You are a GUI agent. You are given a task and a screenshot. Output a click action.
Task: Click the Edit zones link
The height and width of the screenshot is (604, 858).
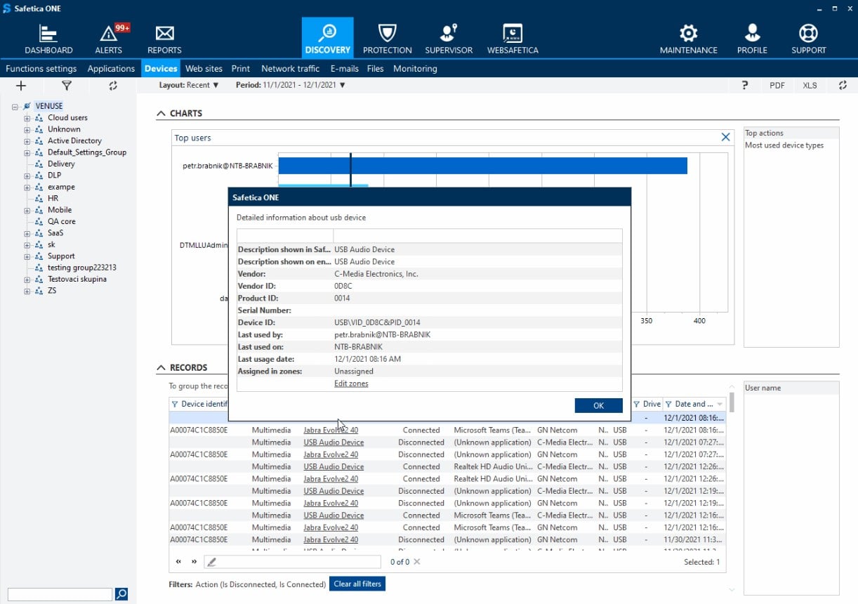(351, 383)
